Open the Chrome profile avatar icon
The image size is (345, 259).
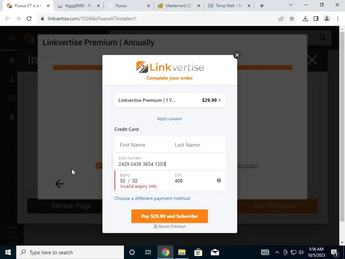point(327,19)
